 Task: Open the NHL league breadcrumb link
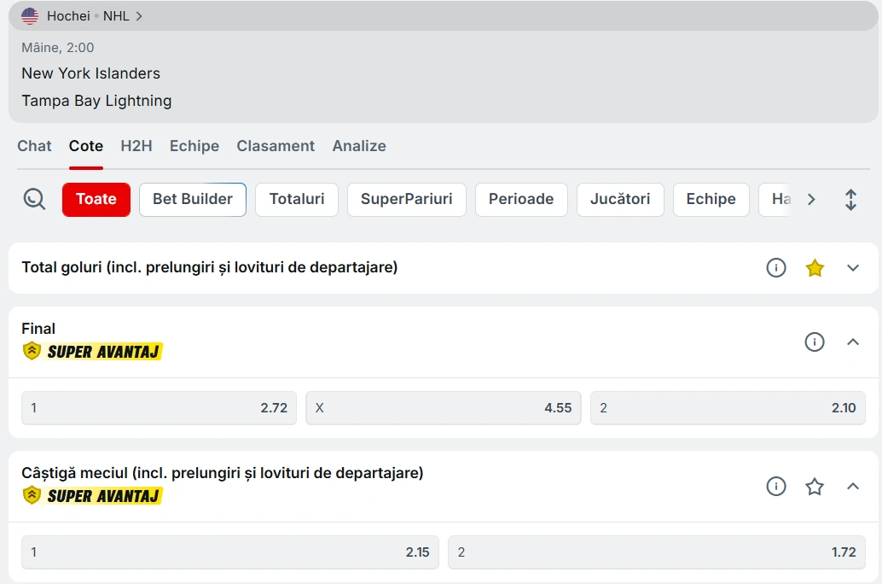(x=117, y=16)
